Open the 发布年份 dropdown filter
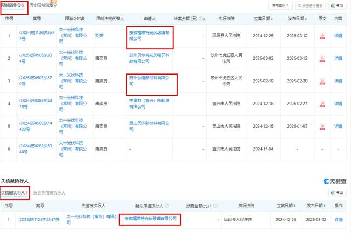The image size is (351, 234). pyautogui.click(x=280, y=5)
